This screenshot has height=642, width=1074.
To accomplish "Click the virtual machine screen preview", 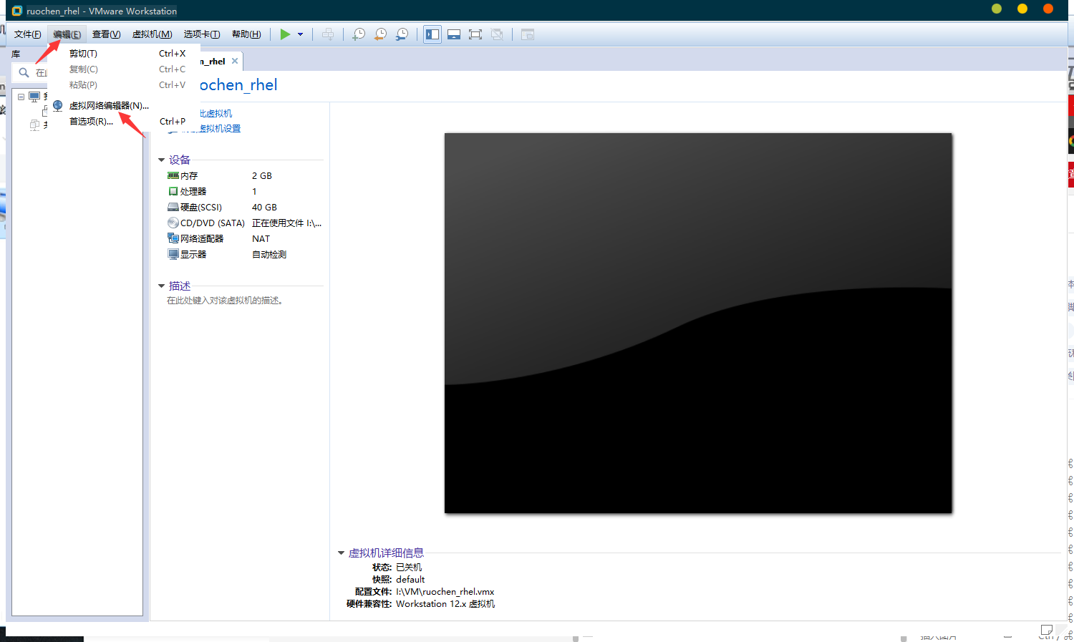I will coord(698,323).
